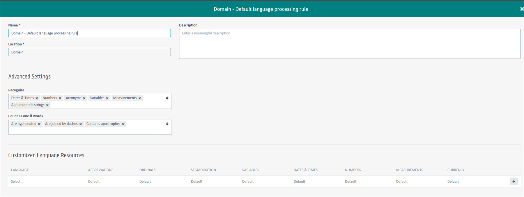The height and width of the screenshot is (197, 524).
Task: Remove the Measurements tag
Action: click(x=140, y=98)
